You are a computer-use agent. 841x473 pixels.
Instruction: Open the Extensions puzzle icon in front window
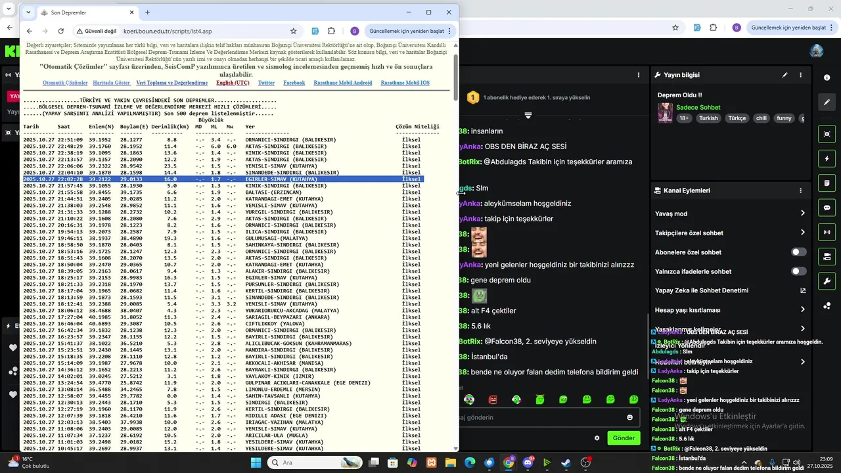point(331,31)
